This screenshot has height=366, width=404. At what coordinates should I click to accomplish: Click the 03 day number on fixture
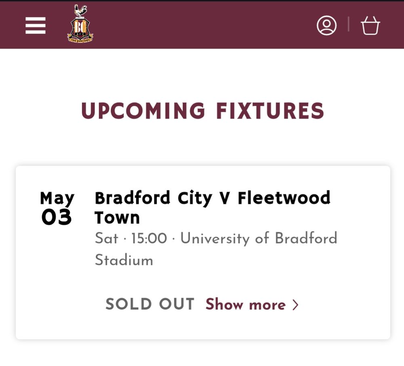(x=57, y=217)
